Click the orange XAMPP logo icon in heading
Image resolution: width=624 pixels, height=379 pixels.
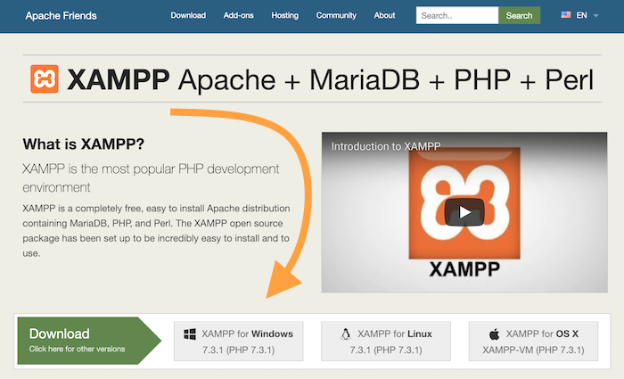[x=45, y=78]
